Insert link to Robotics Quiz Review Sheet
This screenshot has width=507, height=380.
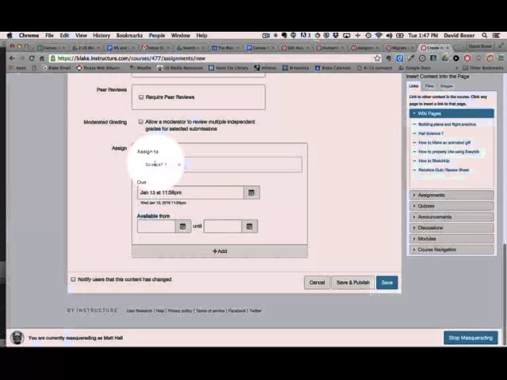[x=444, y=170]
